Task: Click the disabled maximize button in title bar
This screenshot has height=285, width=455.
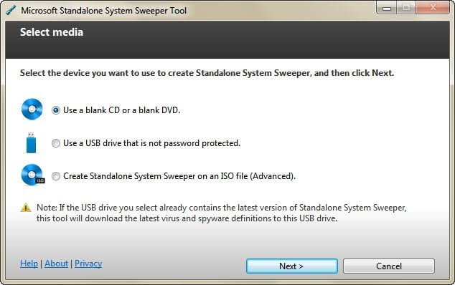Action: click(x=406, y=8)
